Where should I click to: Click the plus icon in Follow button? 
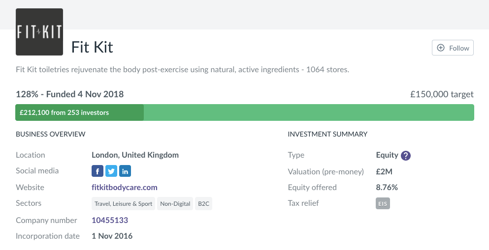point(441,48)
